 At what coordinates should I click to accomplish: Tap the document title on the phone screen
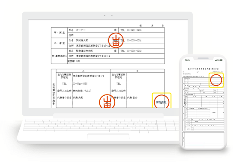pyautogui.click(x=203, y=69)
